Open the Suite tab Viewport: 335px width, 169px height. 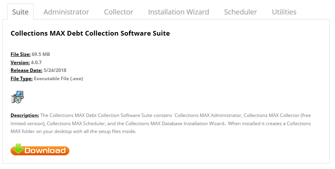20,12
